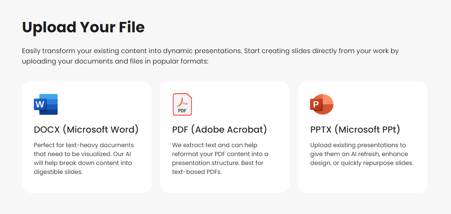
Task: Click the PDF card description about text extraction
Action: [220, 158]
